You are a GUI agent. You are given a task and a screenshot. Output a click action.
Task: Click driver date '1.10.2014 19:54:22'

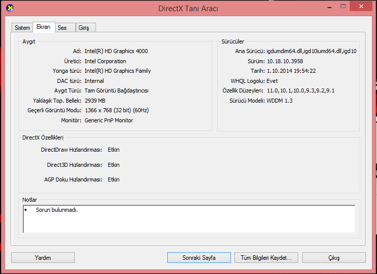(x=292, y=71)
